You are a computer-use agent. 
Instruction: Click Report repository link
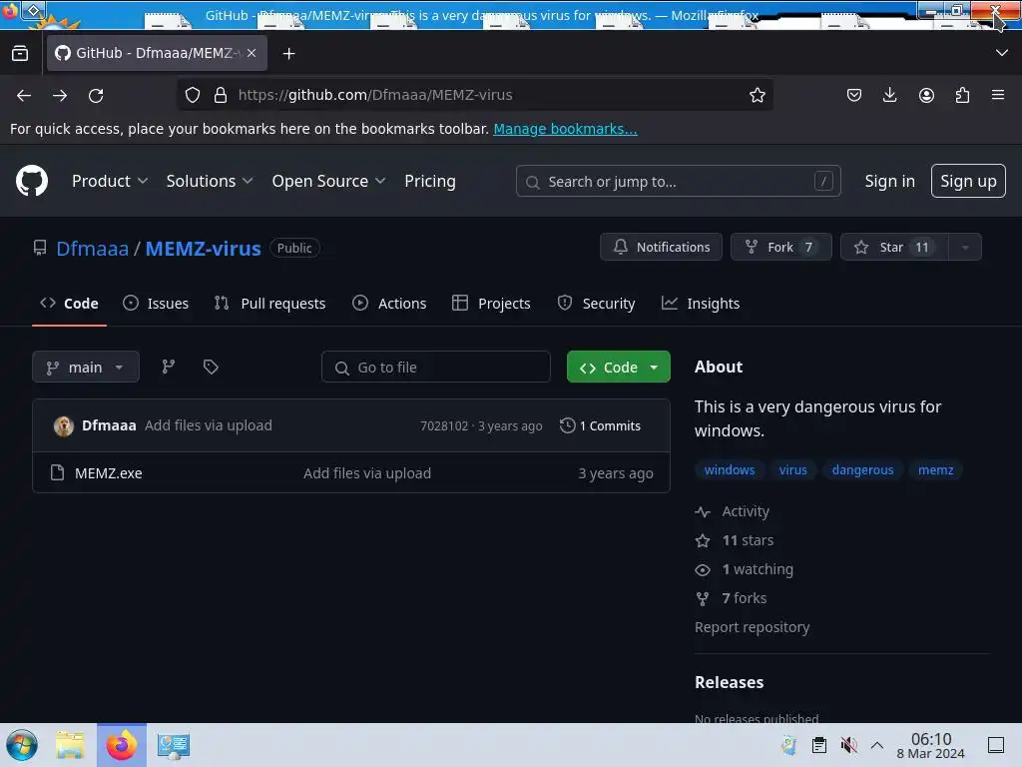pos(752,627)
